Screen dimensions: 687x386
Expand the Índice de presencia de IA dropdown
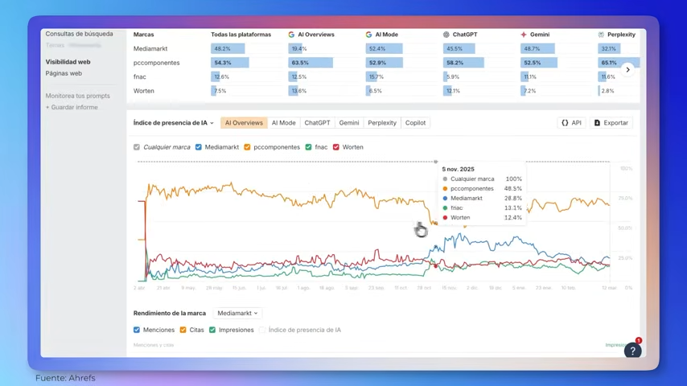click(174, 123)
